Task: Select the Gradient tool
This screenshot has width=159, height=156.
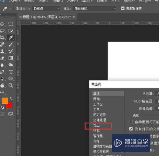Action: 10,58
